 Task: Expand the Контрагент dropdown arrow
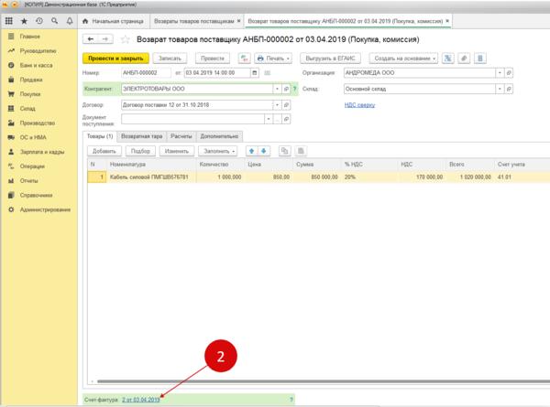click(277, 89)
